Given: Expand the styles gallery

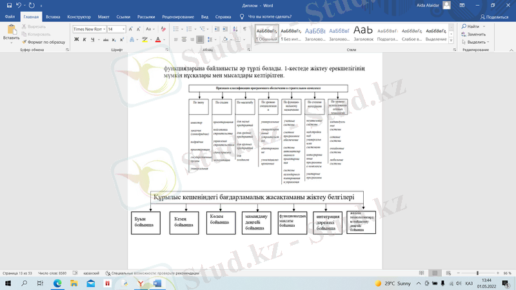Looking at the screenshot, I should [x=451, y=41].
